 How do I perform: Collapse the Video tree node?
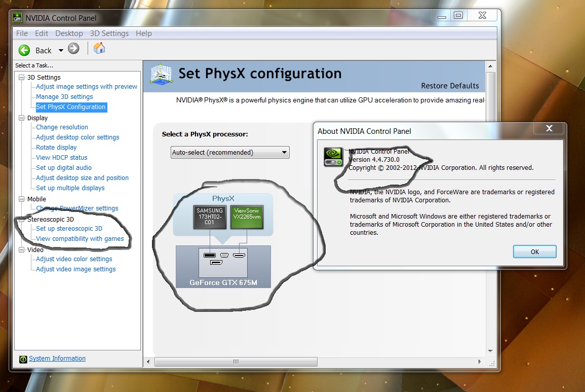pyautogui.click(x=22, y=250)
